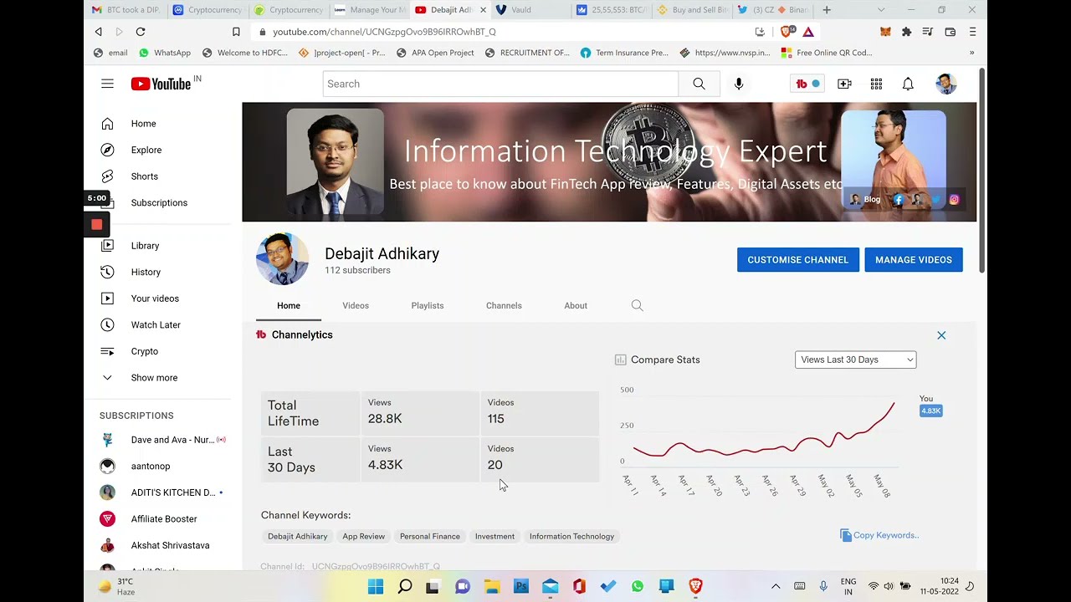Image resolution: width=1071 pixels, height=602 pixels.
Task: Show more bookmarks with the double chevron
Action: tap(971, 53)
